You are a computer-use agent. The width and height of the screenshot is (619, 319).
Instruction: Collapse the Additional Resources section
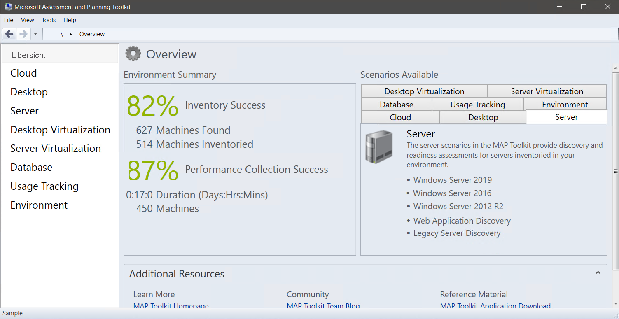[x=598, y=272]
